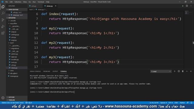The height and width of the screenshot is (109, 194).
Task: Run Python file using play icon
Action: (x=183, y=6)
